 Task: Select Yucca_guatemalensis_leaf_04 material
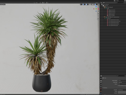(x=114, y=24)
